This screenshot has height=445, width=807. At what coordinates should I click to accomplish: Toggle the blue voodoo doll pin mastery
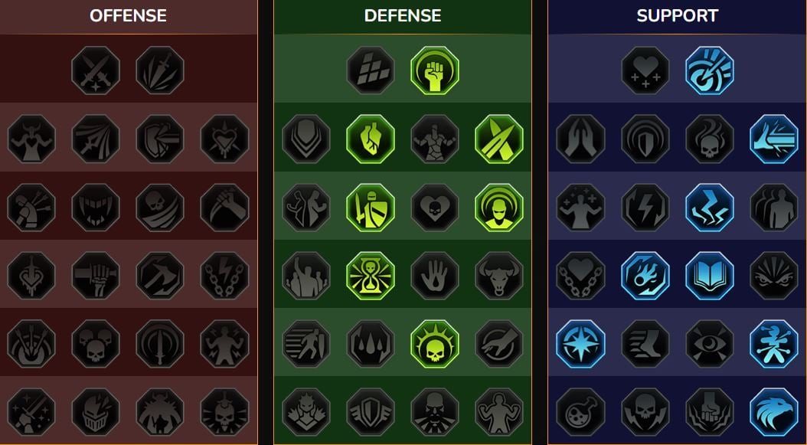774,344
